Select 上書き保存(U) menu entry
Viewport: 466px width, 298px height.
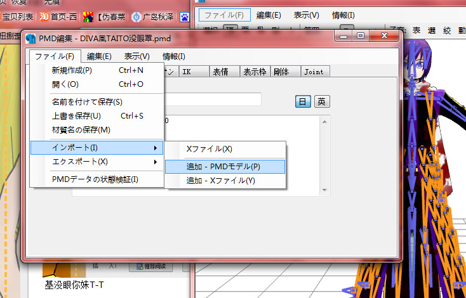coord(97,116)
